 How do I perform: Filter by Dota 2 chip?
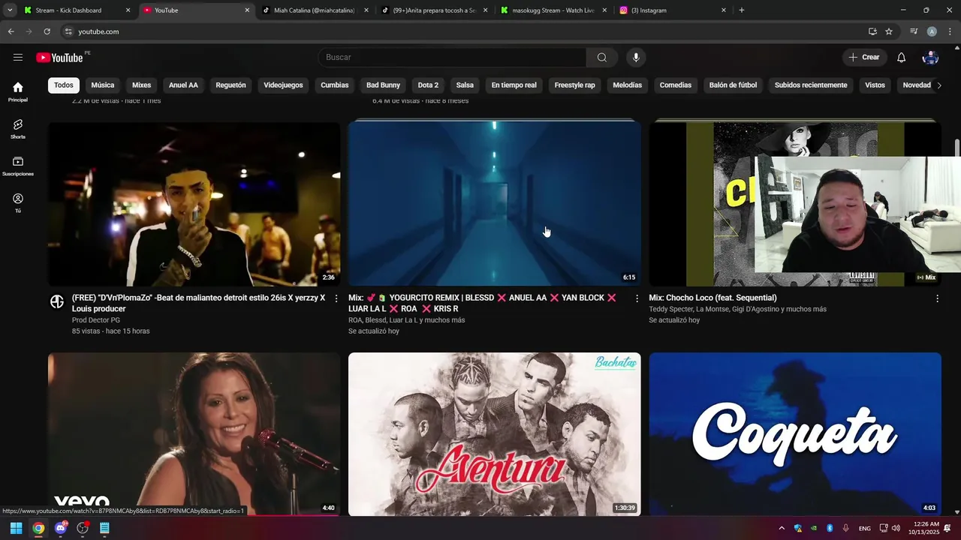coord(428,85)
